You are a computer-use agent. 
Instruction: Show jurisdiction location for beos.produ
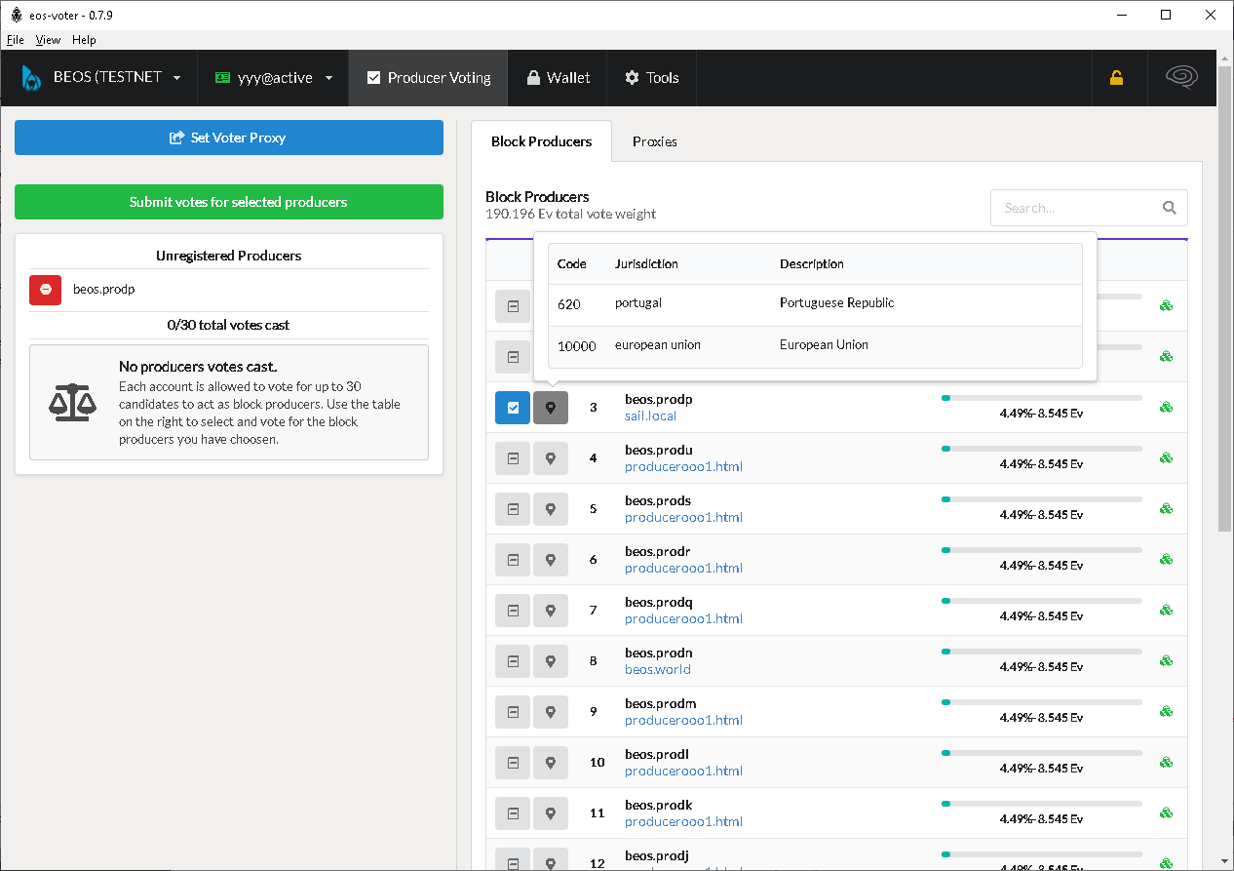[551, 458]
